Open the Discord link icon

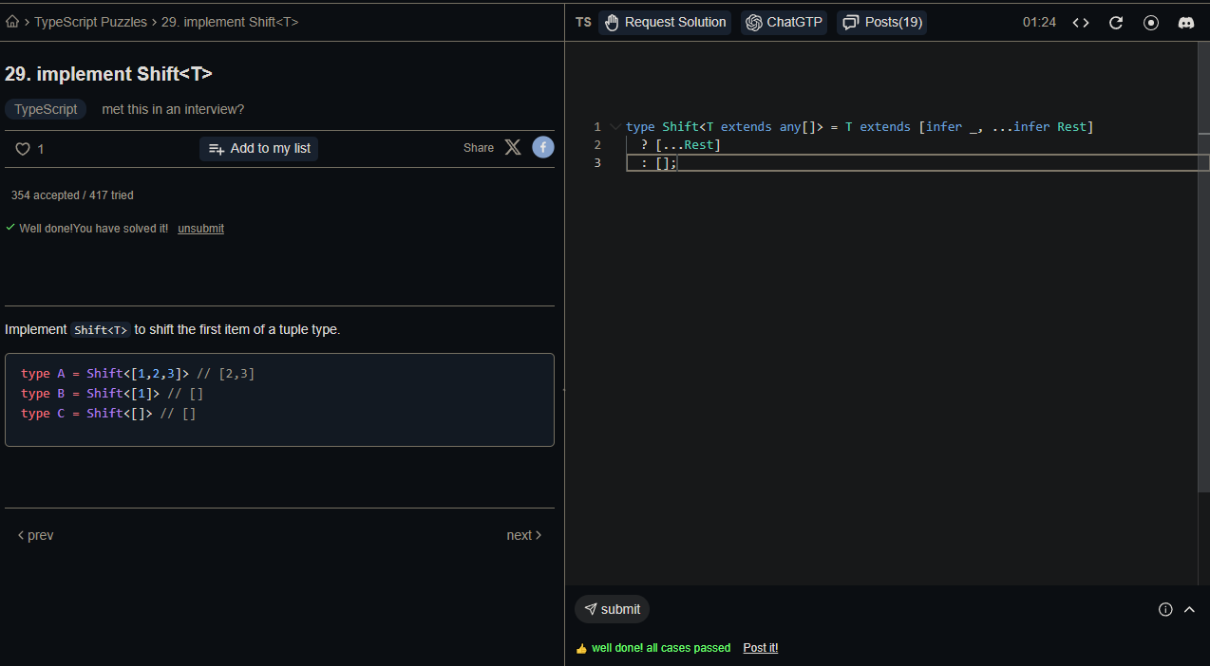1186,23
